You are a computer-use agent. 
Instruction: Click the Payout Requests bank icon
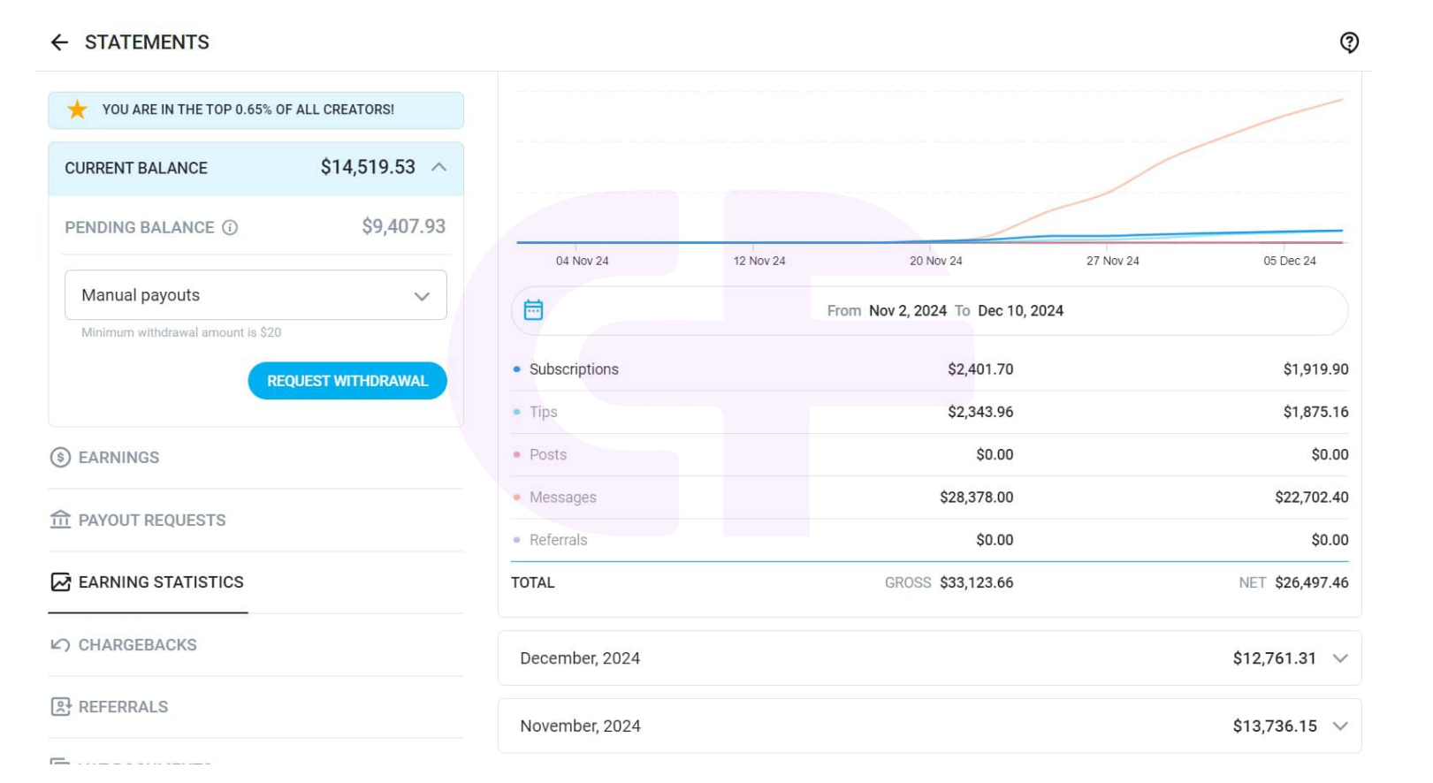pos(60,520)
